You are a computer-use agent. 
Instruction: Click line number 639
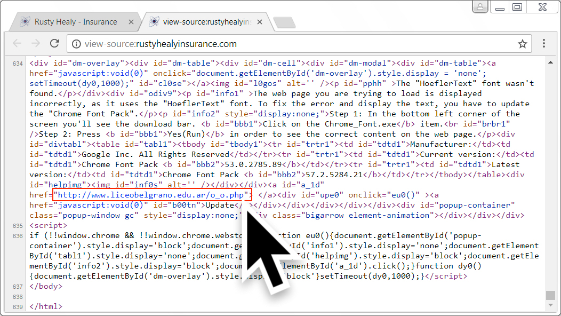coord(18,307)
